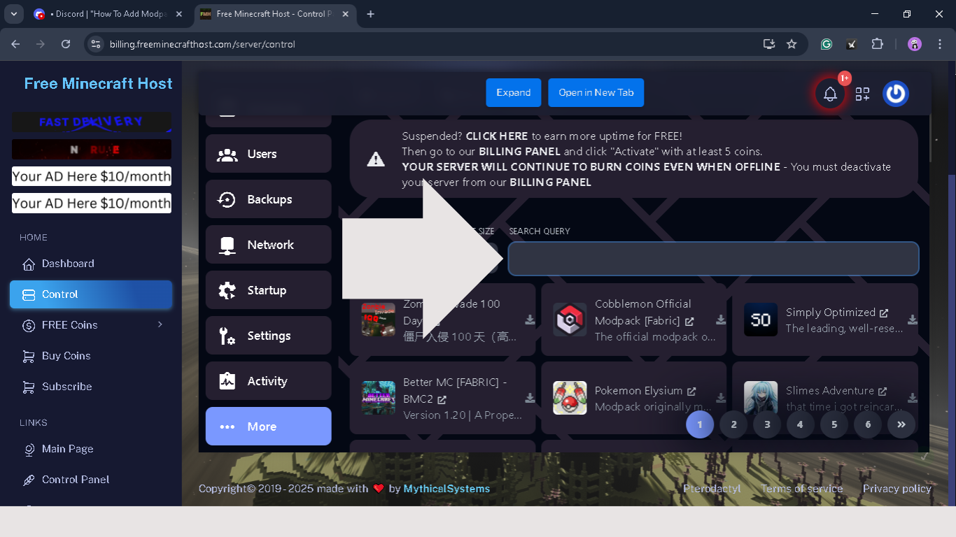
Task: Focus the Search Query field
Action: click(x=713, y=259)
